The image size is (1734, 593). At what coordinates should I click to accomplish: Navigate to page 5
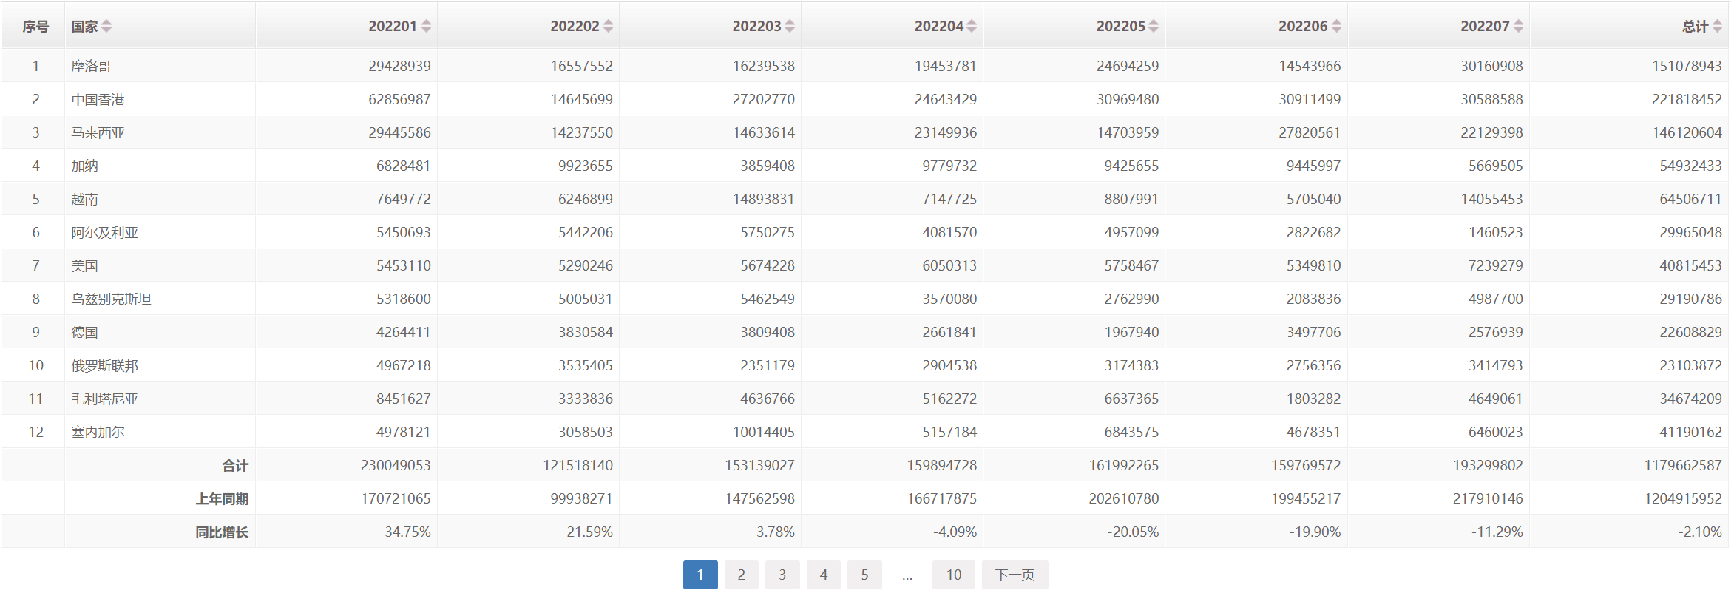pos(864,575)
